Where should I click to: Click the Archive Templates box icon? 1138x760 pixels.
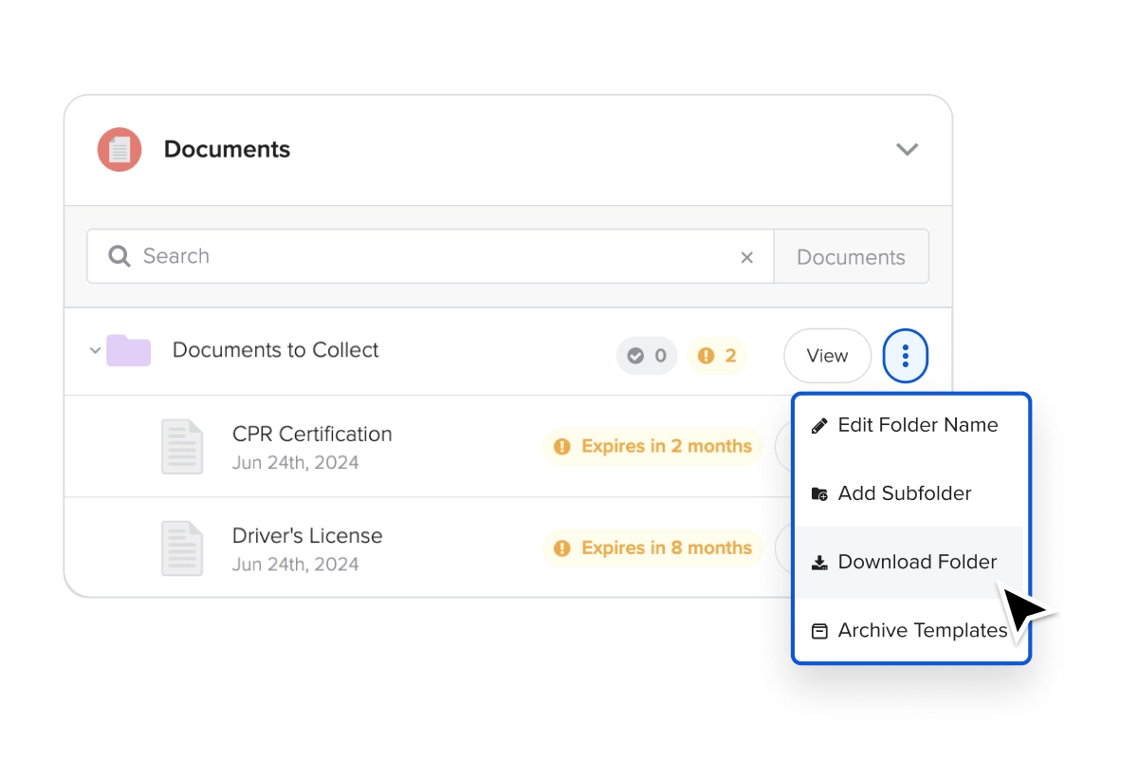pyautogui.click(x=819, y=631)
